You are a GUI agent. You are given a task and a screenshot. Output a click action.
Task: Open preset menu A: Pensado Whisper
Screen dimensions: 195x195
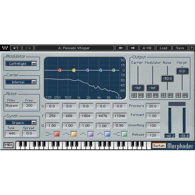[74, 48]
